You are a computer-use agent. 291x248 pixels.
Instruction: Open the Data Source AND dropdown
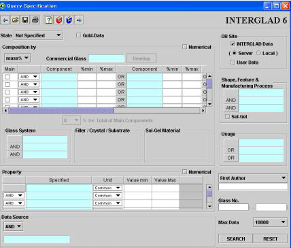[13, 226]
